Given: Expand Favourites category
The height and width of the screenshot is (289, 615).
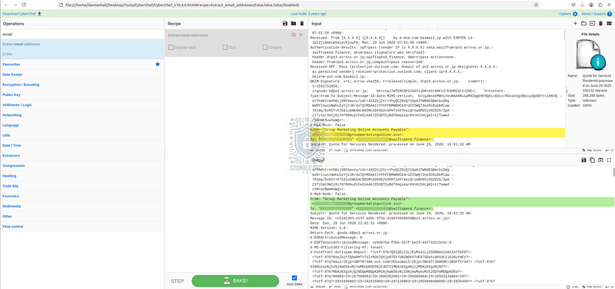Looking at the screenshot, I should [x=82, y=65].
